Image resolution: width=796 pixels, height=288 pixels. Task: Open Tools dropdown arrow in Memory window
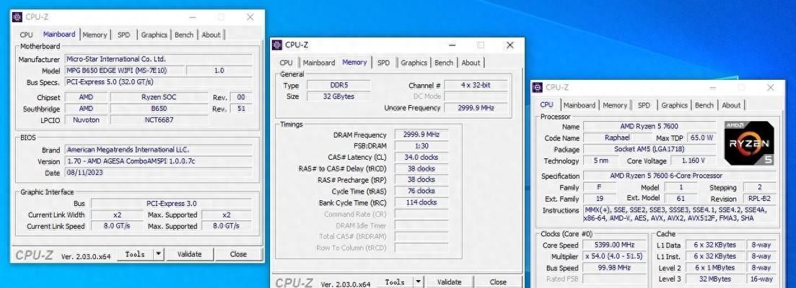click(418, 282)
